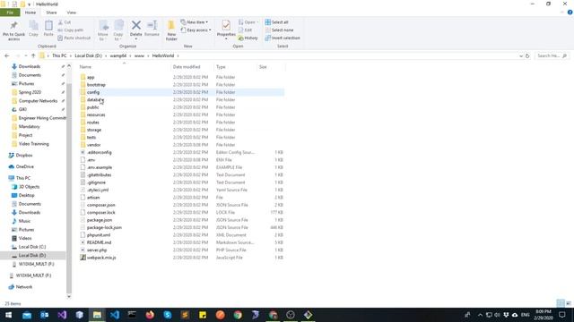Click the Cut command in ribbon

(65, 22)
